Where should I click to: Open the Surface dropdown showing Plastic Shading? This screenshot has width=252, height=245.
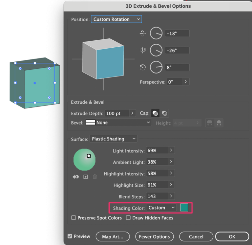pos(114,139)
